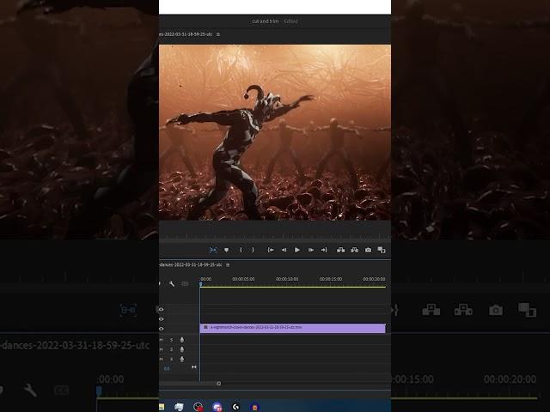
Task: Click the Add Marker button in Program monitor
Action: point(226,250)
